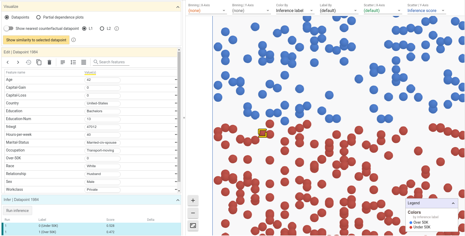465x236 pixels.
Task: Click the datapoint edit history icon
Action: [x=29, y=62]
